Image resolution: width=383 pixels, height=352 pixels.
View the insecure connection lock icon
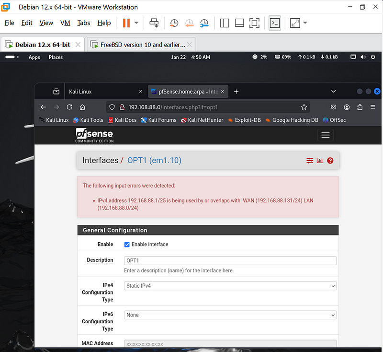click(x=122, y=107)
